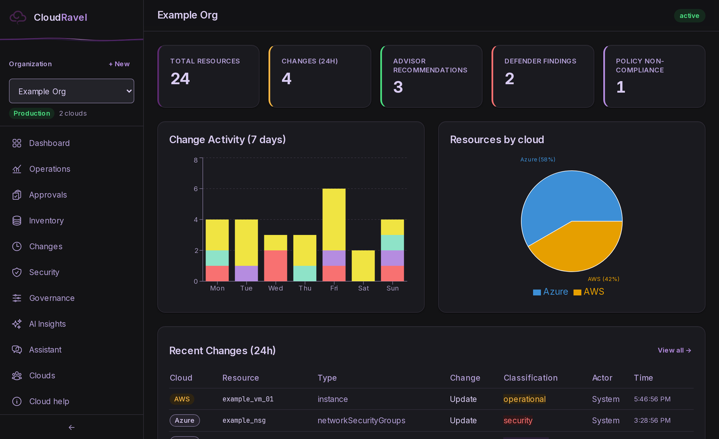
Task: Follow the View all changes link
Action: click(675, 350)
